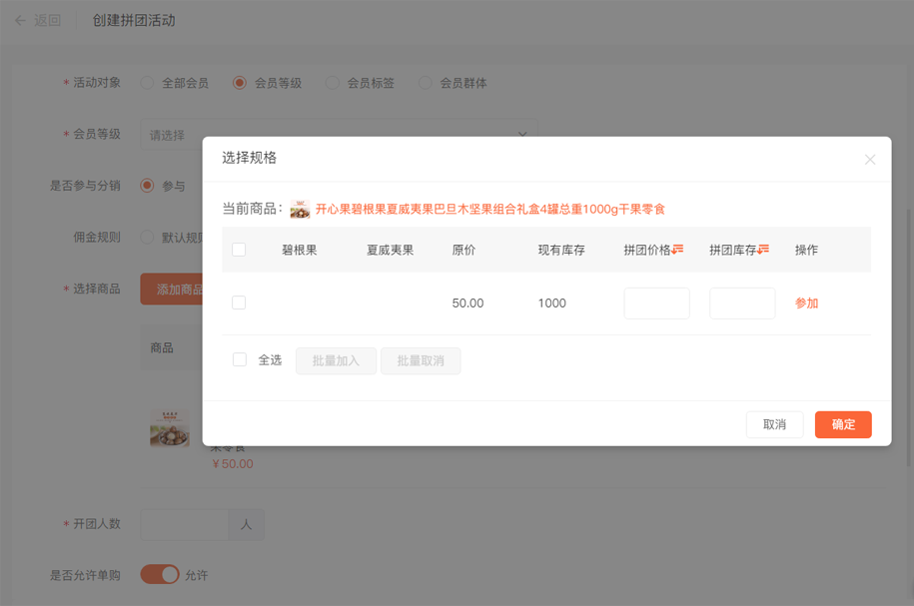Select the 全部会员 radio option

click(148, 83)
